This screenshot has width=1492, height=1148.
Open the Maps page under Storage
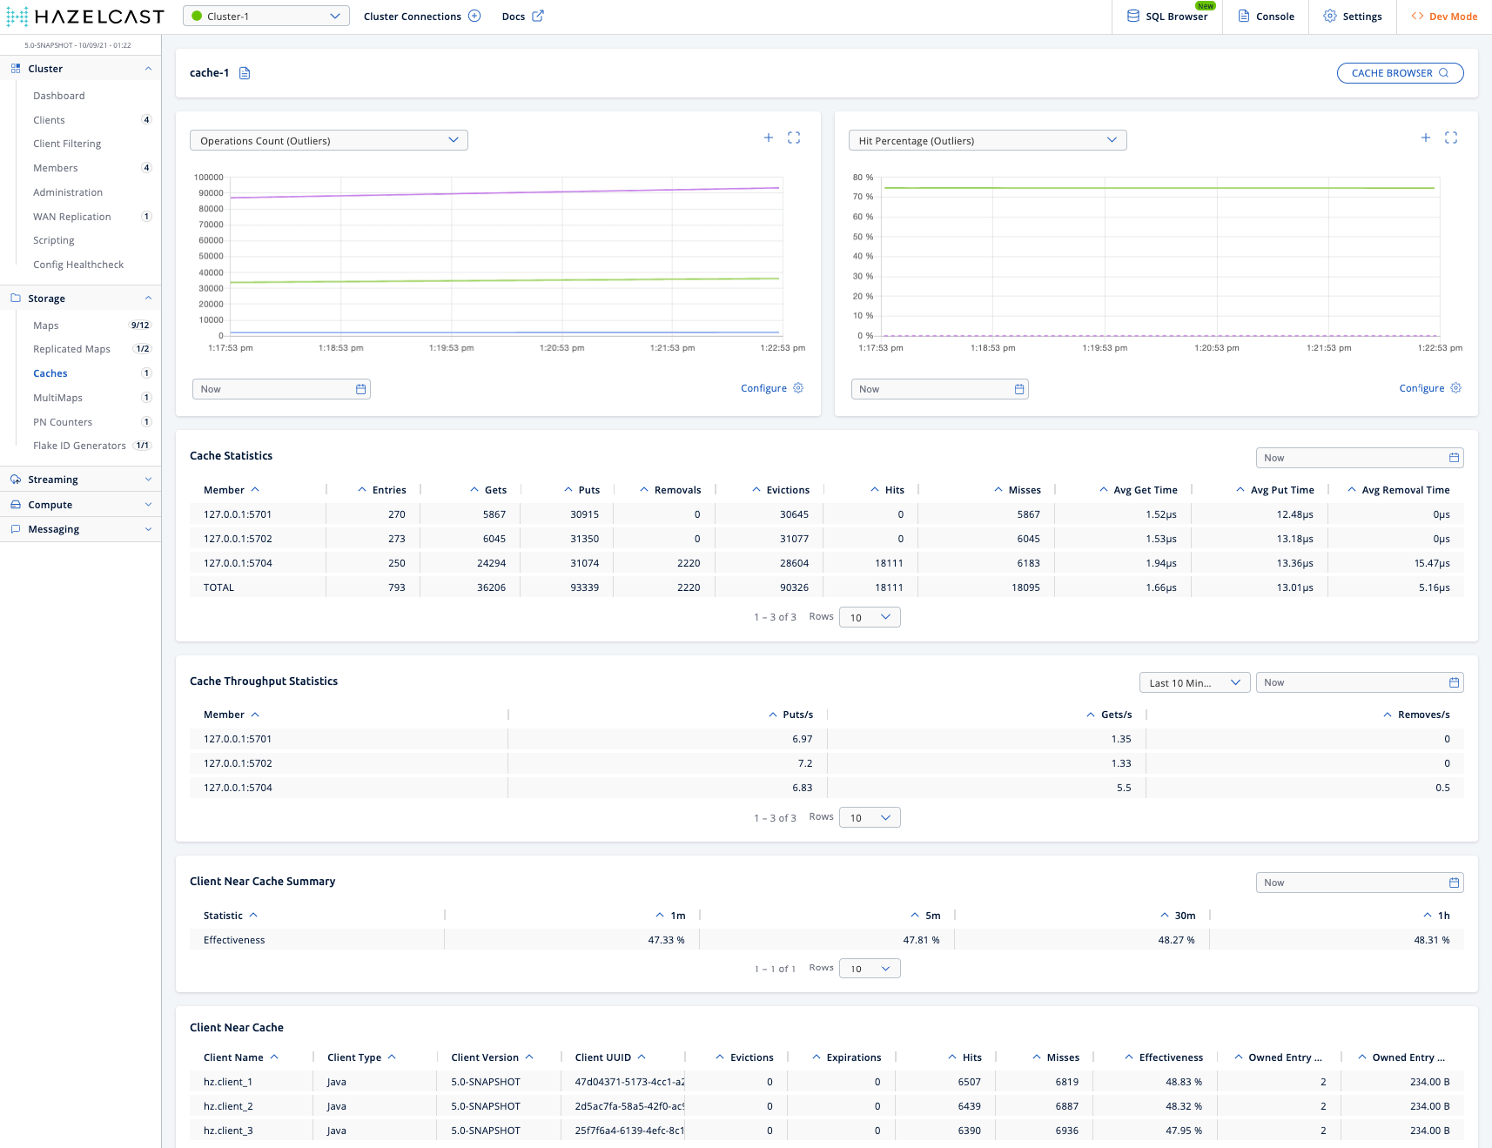click(x=46, y=325)
